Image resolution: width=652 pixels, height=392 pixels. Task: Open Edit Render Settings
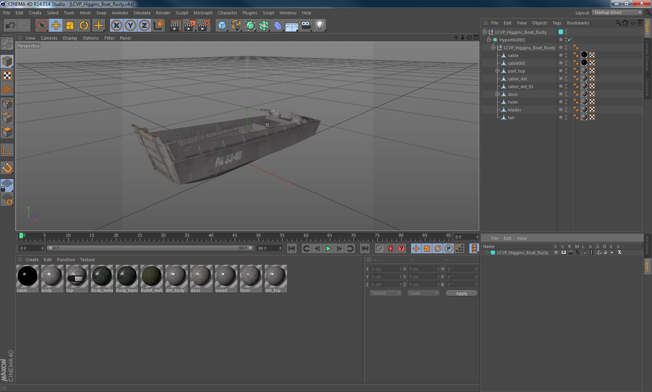click(204, 26)
